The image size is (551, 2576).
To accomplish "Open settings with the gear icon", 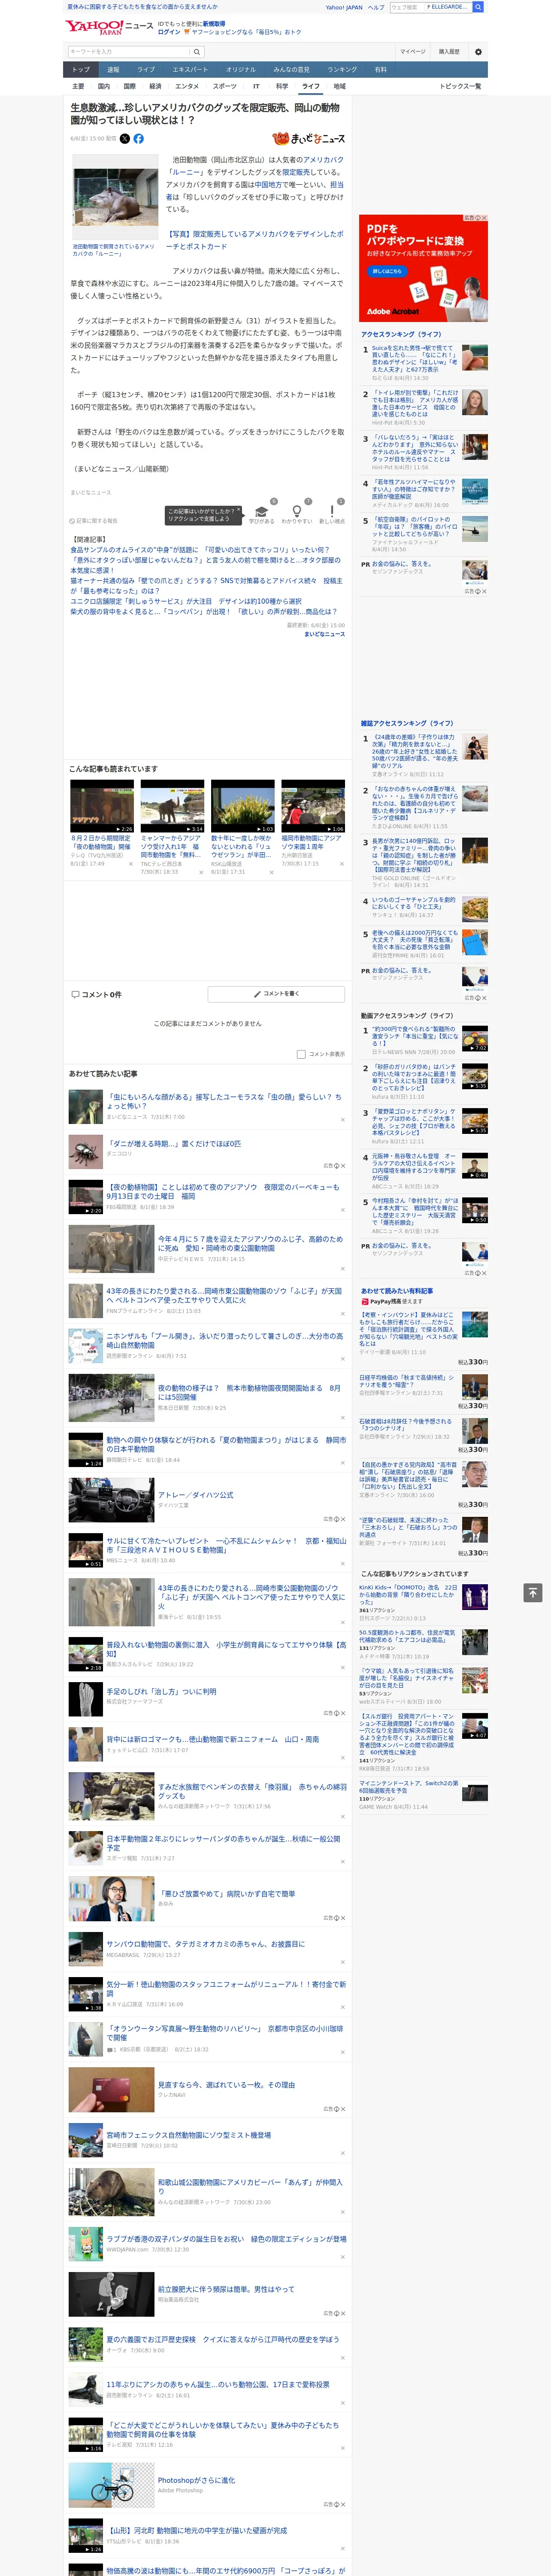I will 478,51.
